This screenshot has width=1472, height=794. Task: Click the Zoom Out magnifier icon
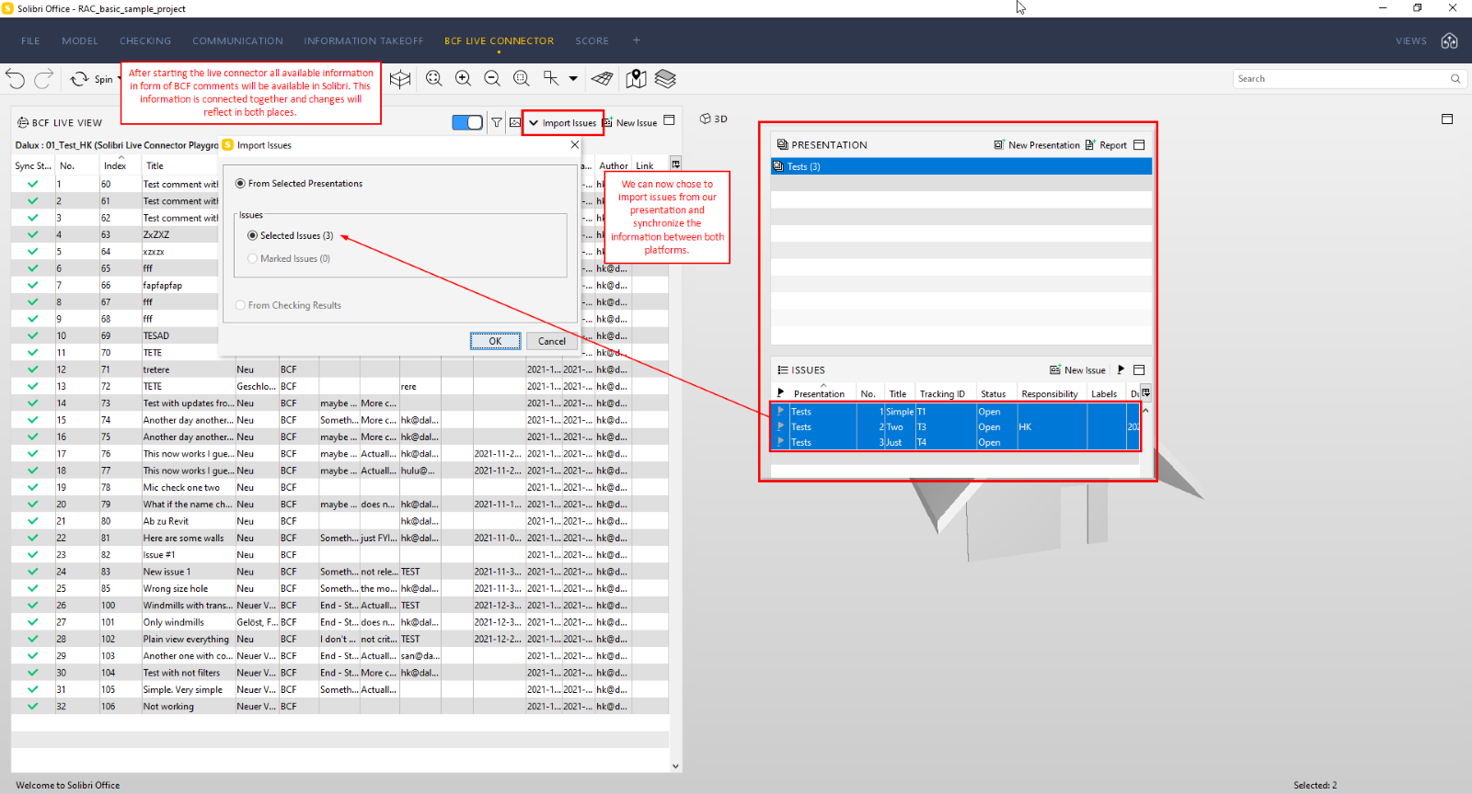(492, 79)
